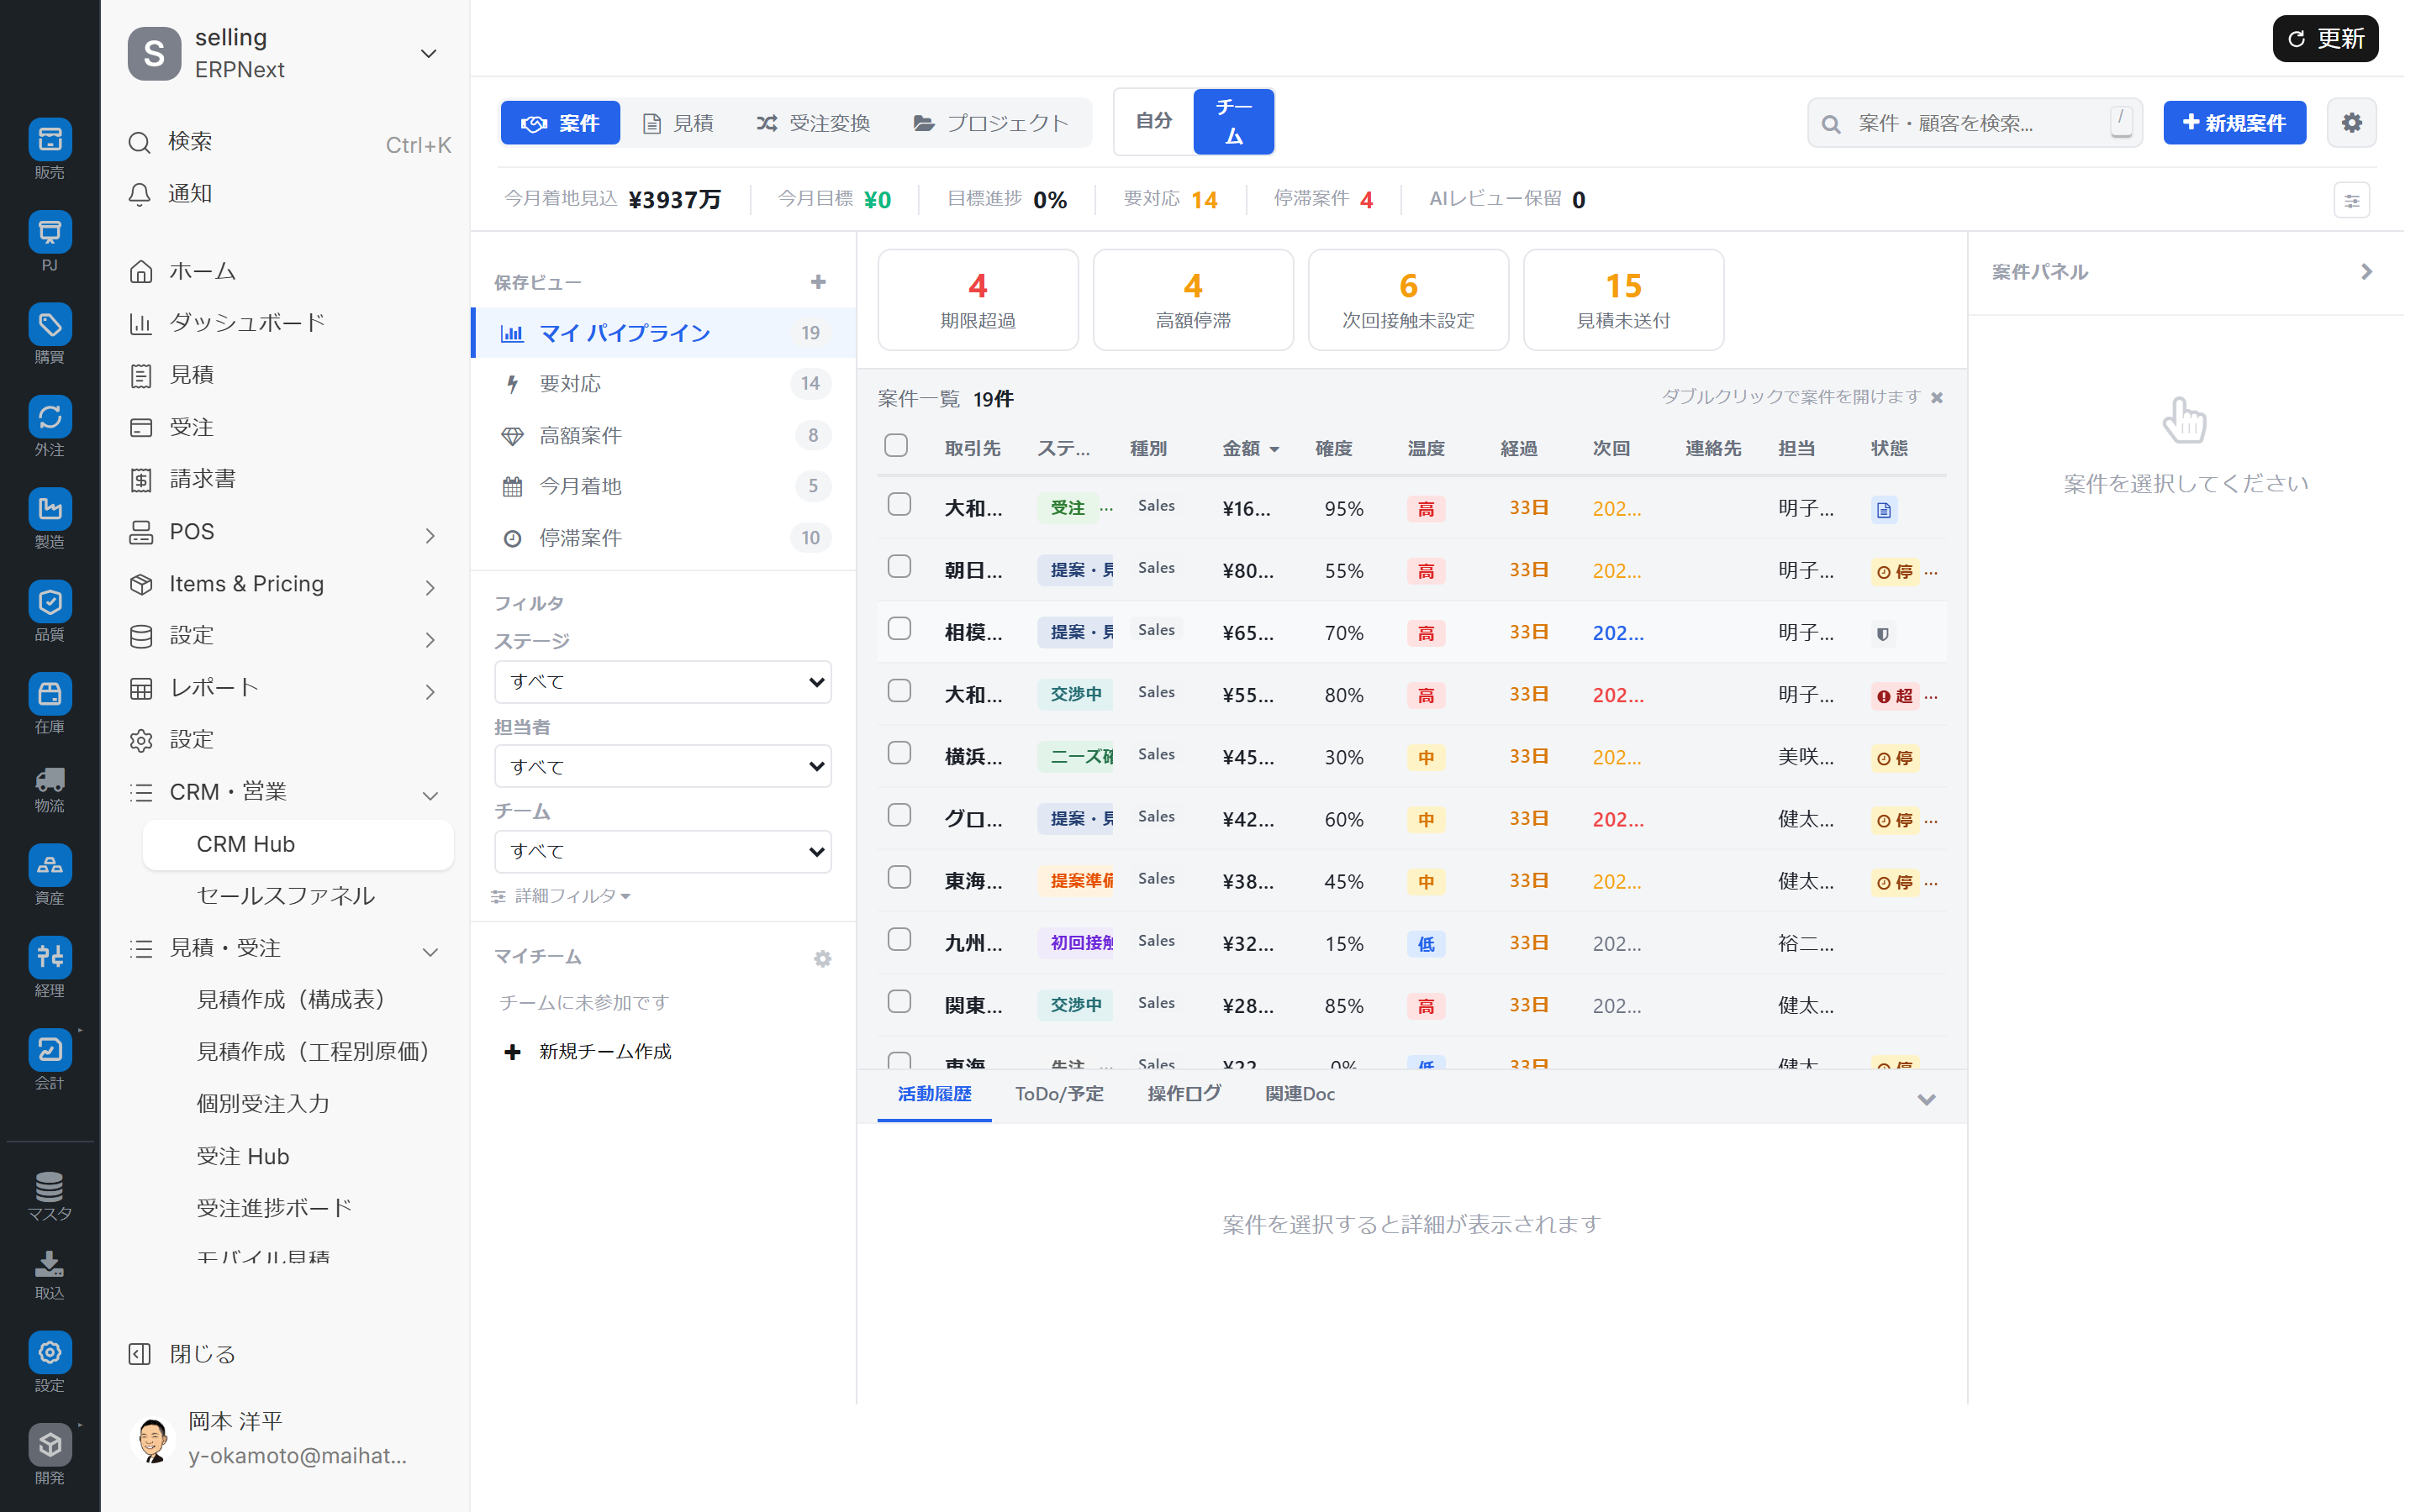
Task: Click the マスタ database icon
Action: 49,1188
